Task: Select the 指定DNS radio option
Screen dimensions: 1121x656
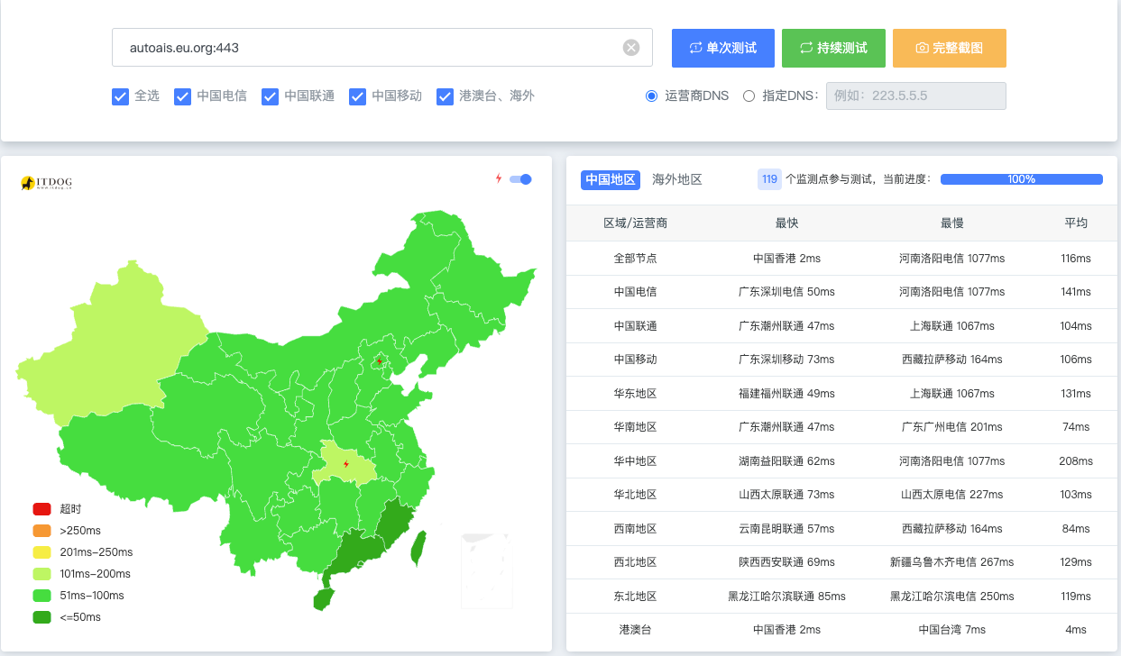Action: [x=749, y=96]
